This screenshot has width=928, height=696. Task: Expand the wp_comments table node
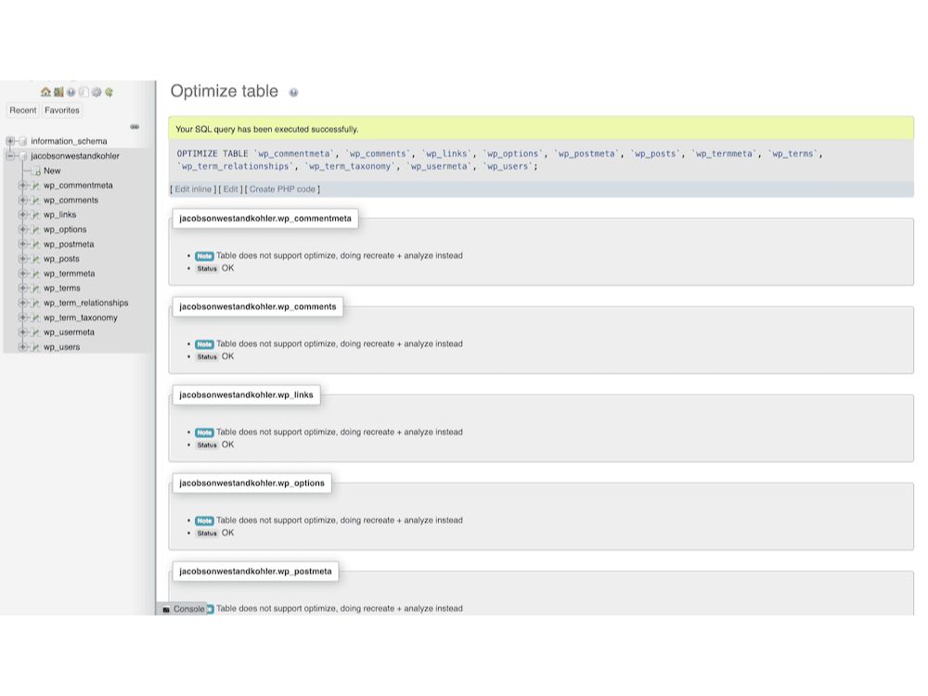pyautogui.click(x=22, y=200)
